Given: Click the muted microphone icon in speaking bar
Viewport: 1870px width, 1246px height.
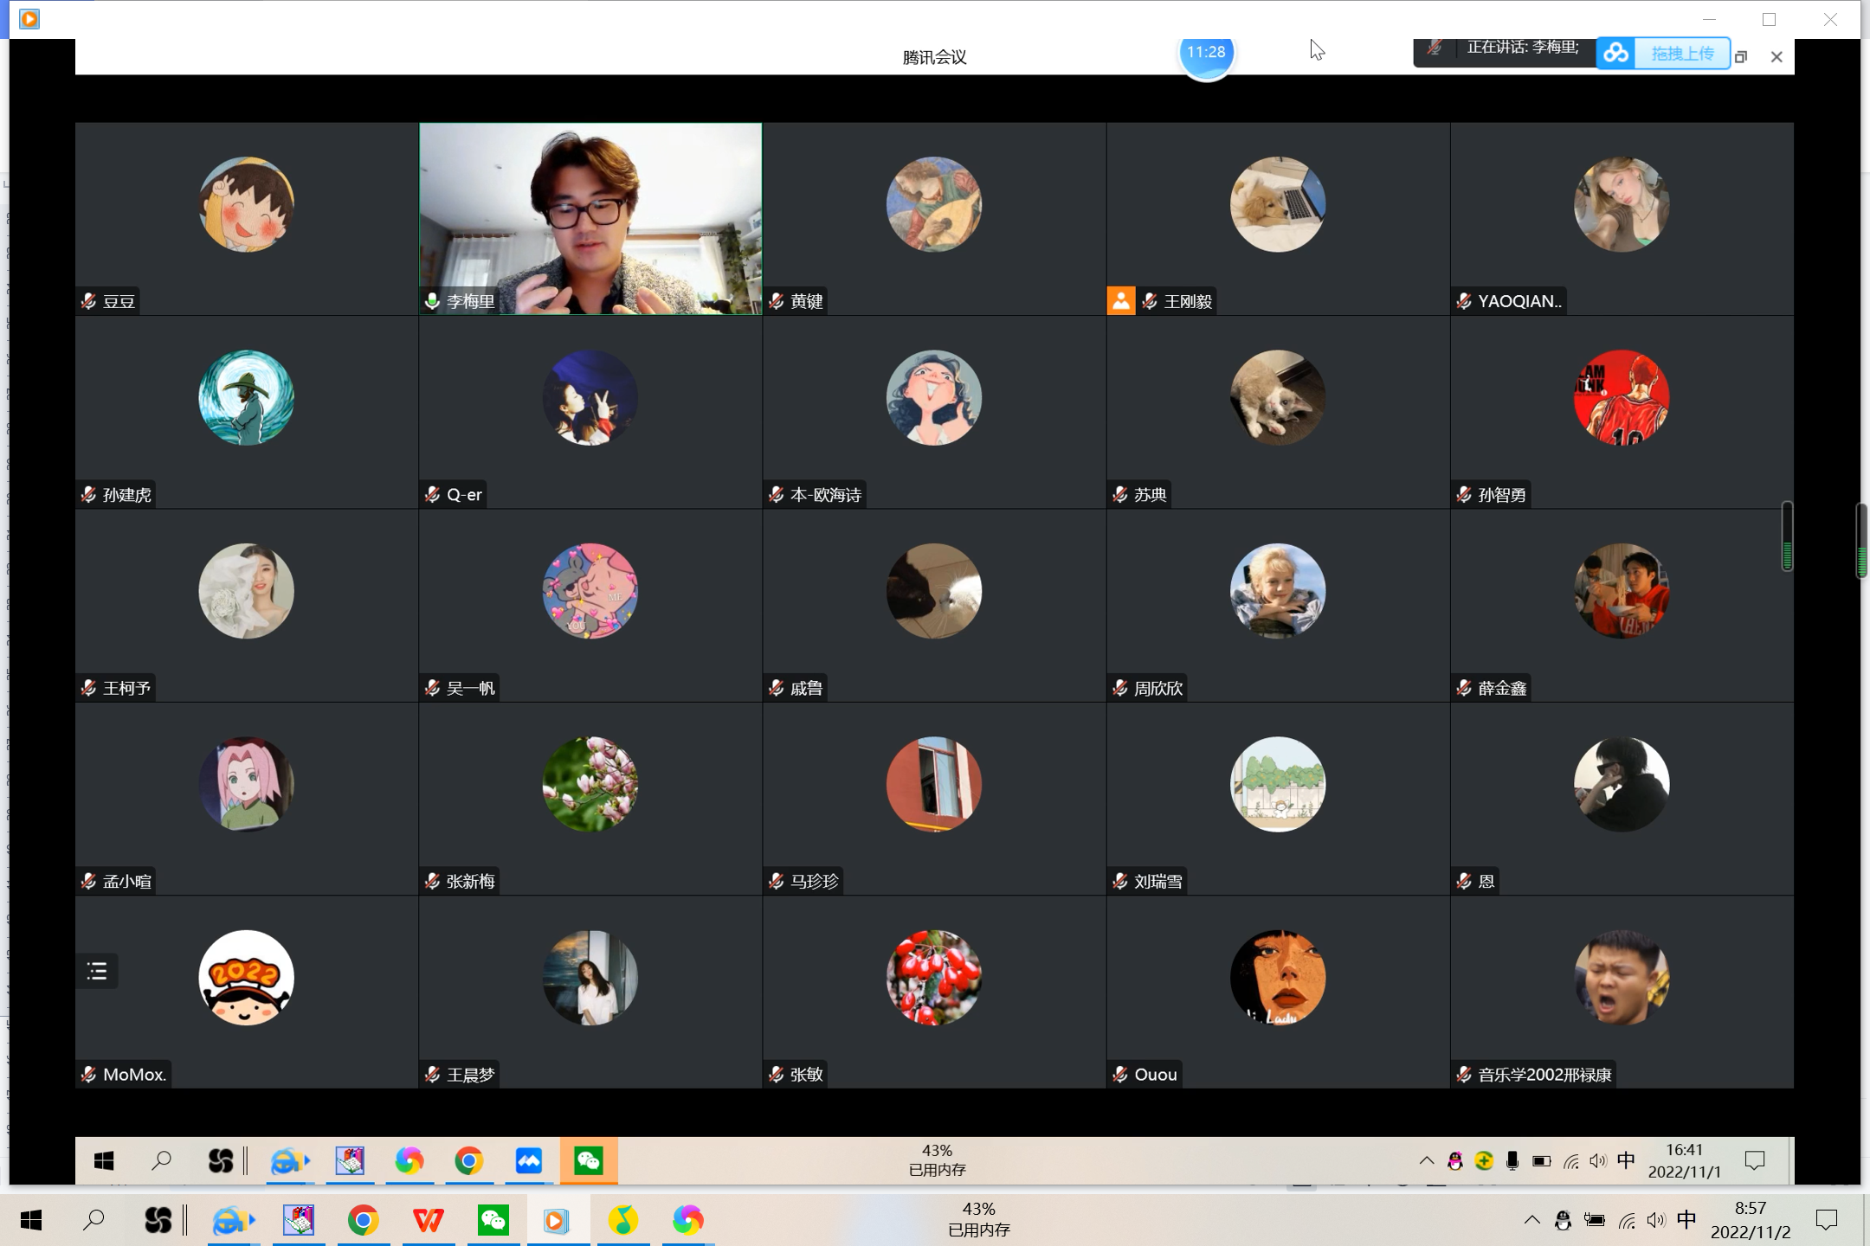Looking at the screenshot, I should coord(1435,48).
